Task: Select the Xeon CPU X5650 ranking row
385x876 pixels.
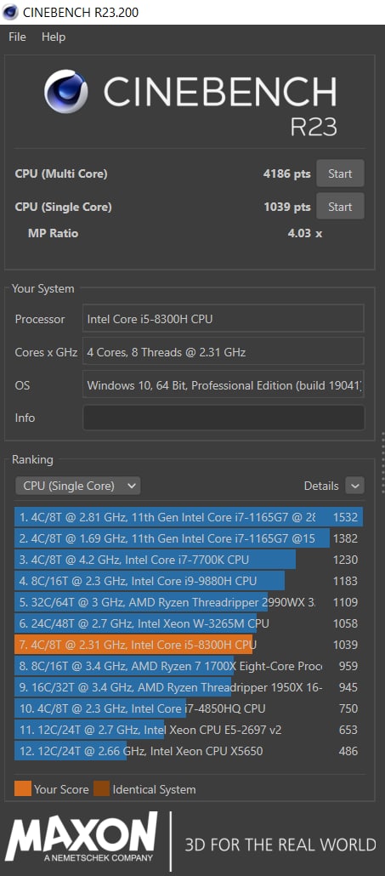Action: 189,751
